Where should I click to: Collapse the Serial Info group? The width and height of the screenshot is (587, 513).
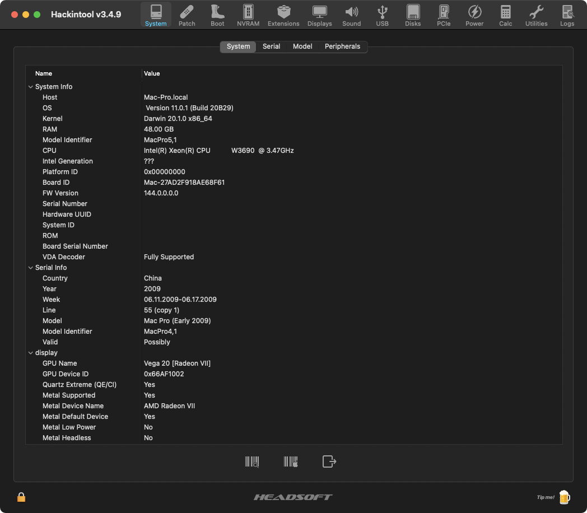tap(31, 268)
